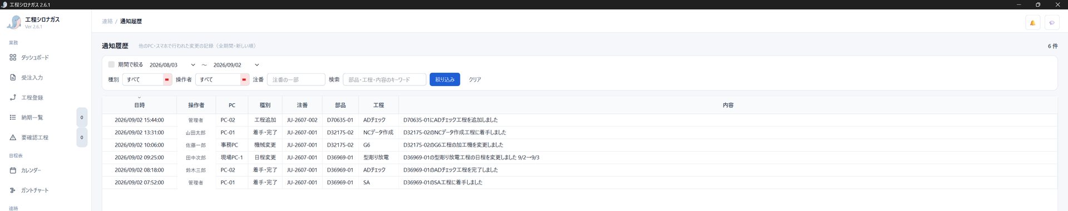Image resolution: width=1068 pixels, height=211 pixels.
Task: Open the notification bell icon
Action: point(1032,23)
